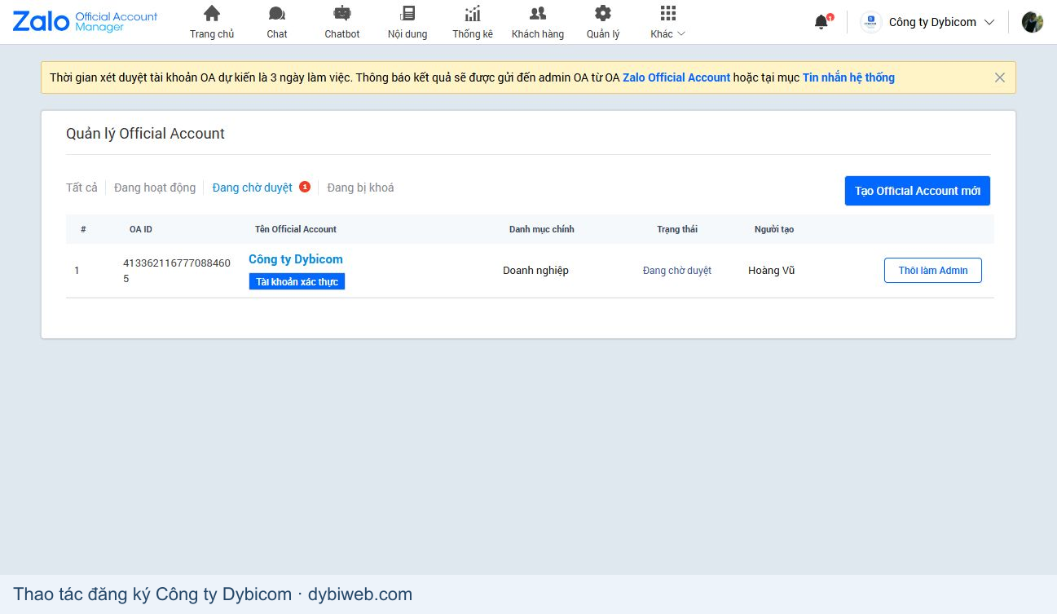Click the OA ID column header

141,229
